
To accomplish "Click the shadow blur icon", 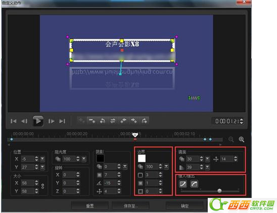I will (99, 175).
